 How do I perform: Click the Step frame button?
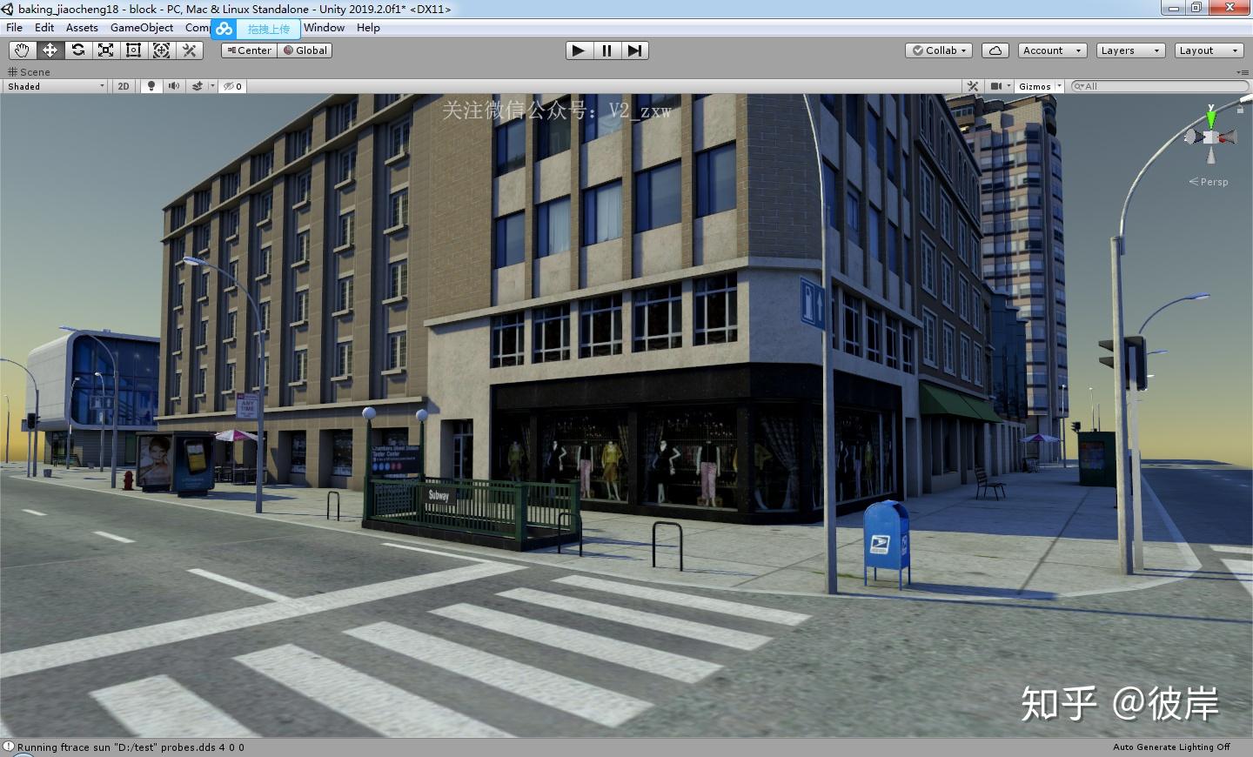634,50
